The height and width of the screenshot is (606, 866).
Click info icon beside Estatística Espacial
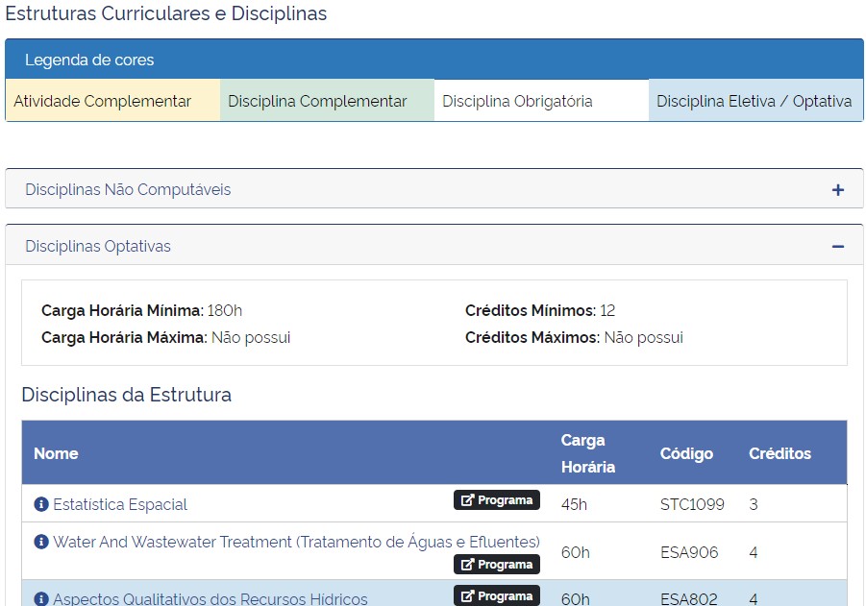[41, 504]
